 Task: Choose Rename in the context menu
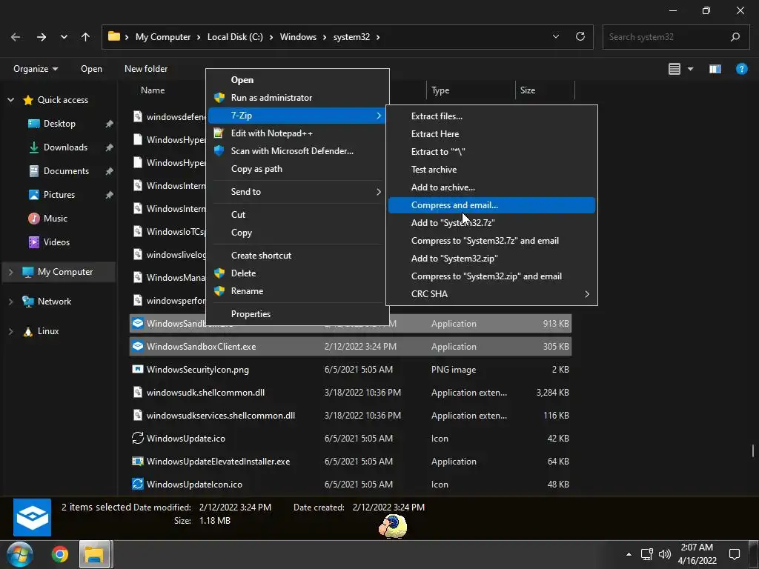coord(297,290)
